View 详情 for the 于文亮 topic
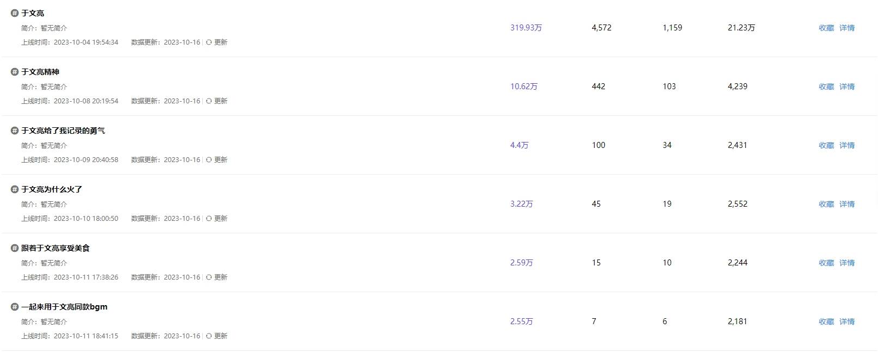The height and width of the screenshot is (359, 878). pyautogui.click(x=847, y=28)
